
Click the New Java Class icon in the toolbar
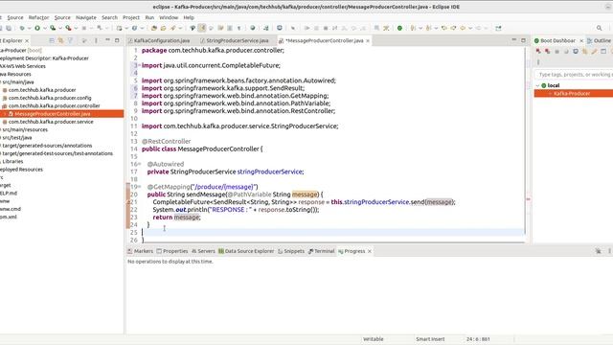[x=134, y=28]
